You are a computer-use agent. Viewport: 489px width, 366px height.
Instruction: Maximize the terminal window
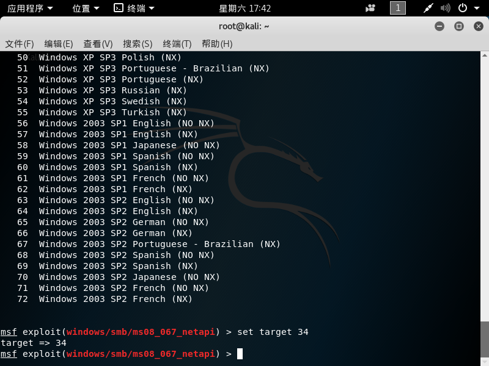(x=459, y=26)
